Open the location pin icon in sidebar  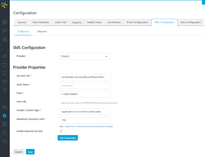(x=5, y=90)
